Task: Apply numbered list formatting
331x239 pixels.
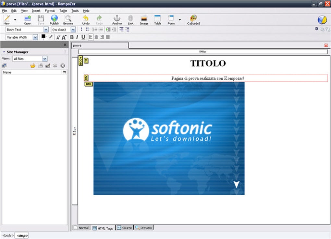Action: click(95, 30)
